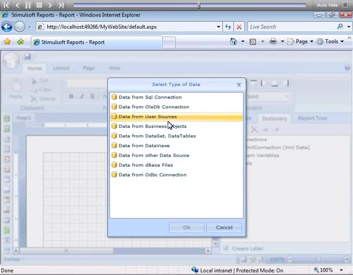The height and width of the screenshot is (275, 353).
Task: Expand Home button dropdown arrow
Action: tap(243, 41)
